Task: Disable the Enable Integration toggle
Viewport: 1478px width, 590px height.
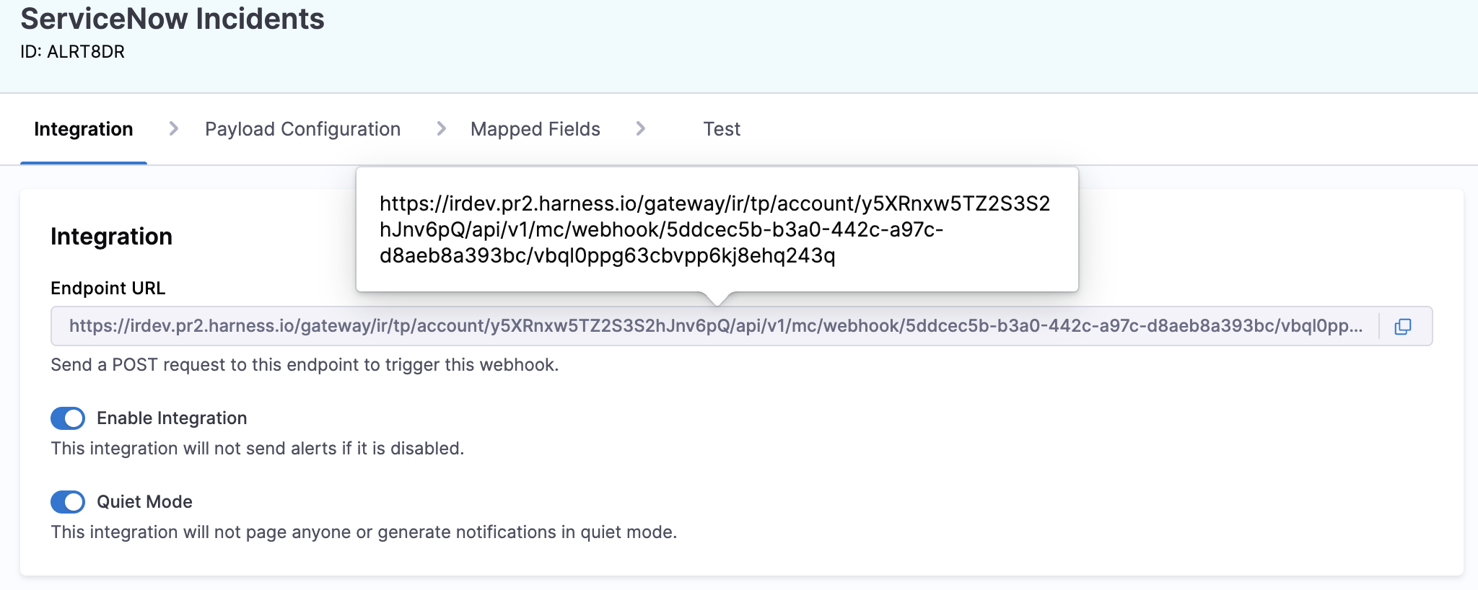Action: pyautogui.click(x=68, y=418)
